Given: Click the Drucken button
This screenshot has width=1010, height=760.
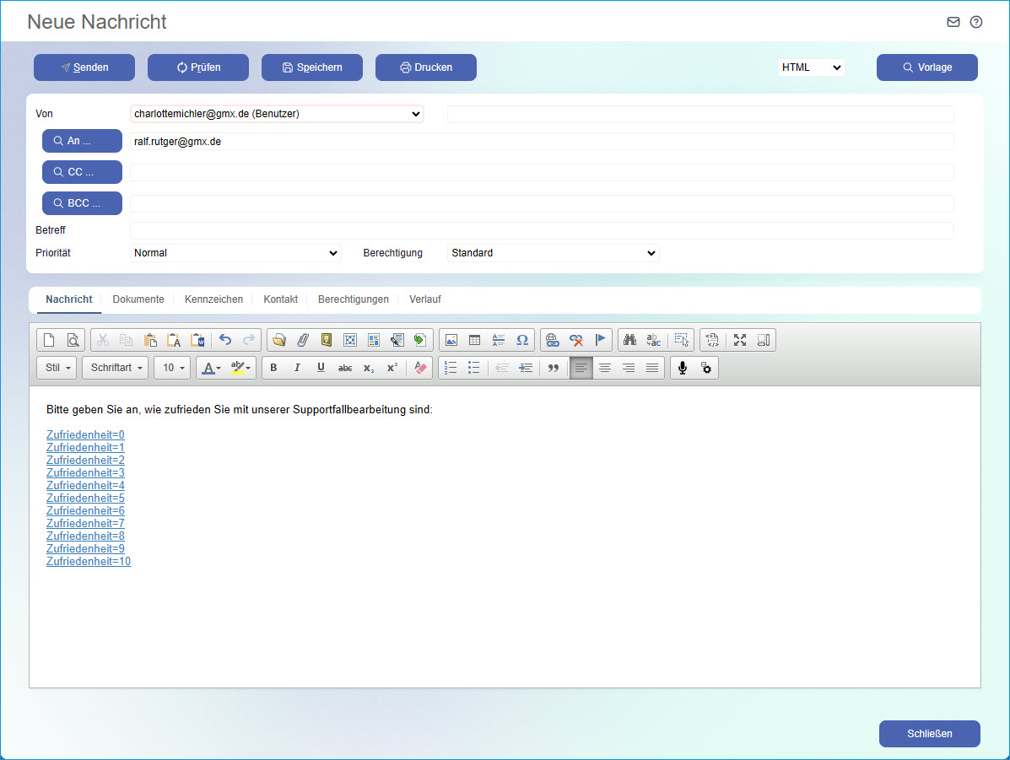Looking at the screenshot, I should (x=426, y=67).
